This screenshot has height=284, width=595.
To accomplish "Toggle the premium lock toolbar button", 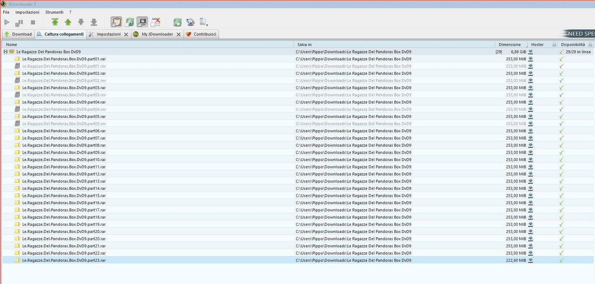I will coord(143,22).
